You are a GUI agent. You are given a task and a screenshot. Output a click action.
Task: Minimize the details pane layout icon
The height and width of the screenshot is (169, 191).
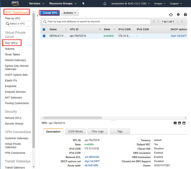[x=175, y=123]
